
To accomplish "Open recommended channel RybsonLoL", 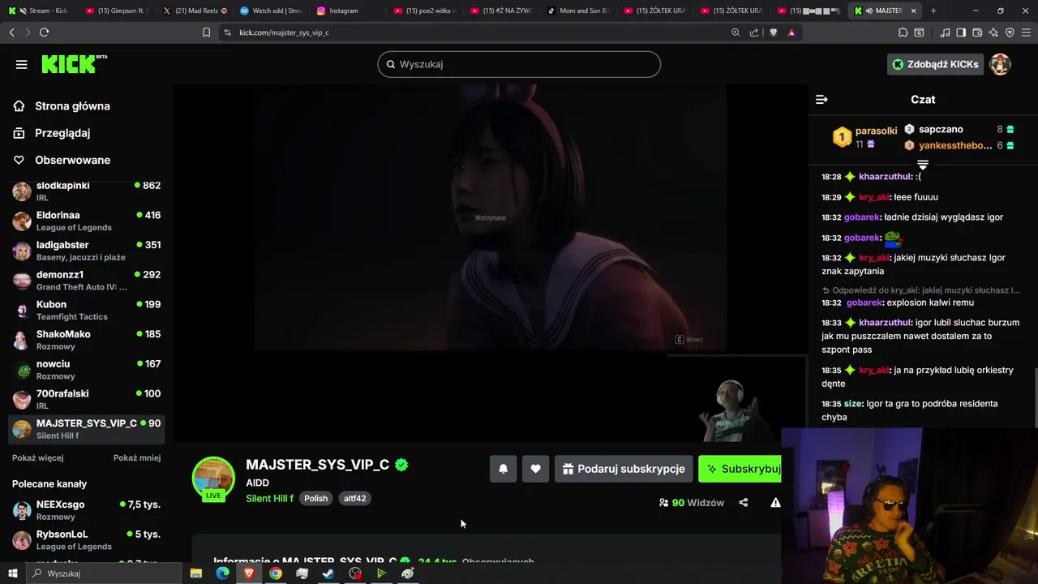I will pyautogui.click(x=86, y=540).
